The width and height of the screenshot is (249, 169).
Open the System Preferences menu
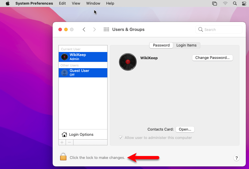[34, 3]
